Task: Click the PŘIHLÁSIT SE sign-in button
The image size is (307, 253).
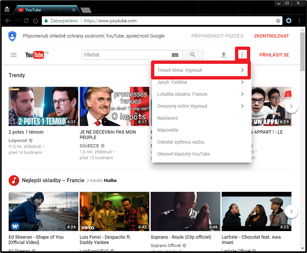Action: (x=274, y=55)
